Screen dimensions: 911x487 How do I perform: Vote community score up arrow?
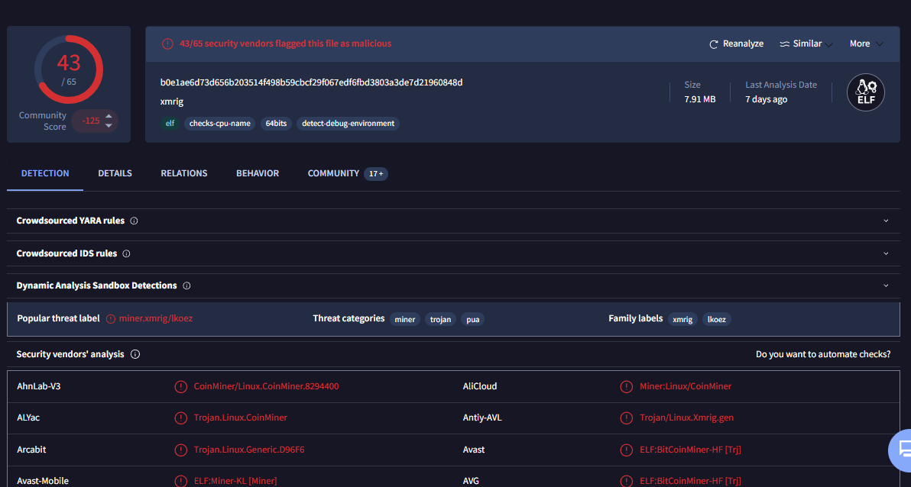pyautogui.click(x=109, y=116)
